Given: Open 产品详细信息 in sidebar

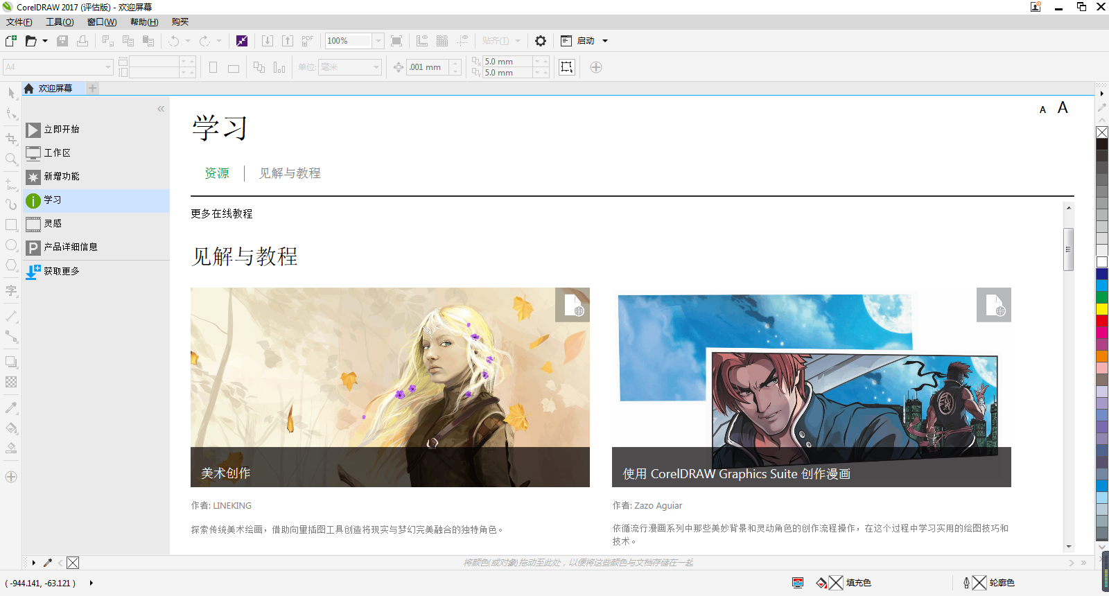Looking at the screenshot, I should [x=96, y=247].
